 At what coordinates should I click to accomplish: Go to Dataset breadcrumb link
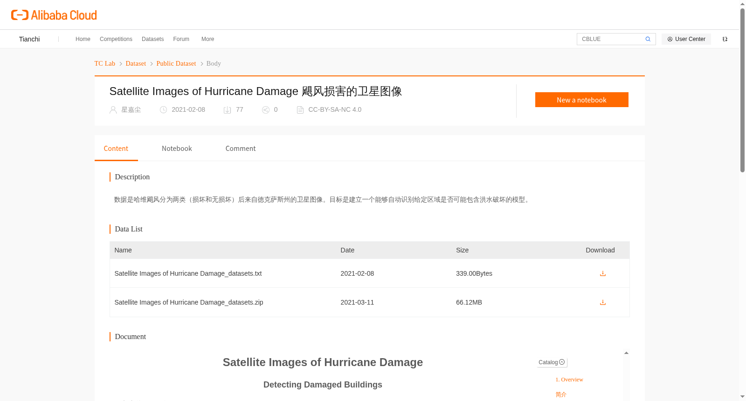[136, 63]
